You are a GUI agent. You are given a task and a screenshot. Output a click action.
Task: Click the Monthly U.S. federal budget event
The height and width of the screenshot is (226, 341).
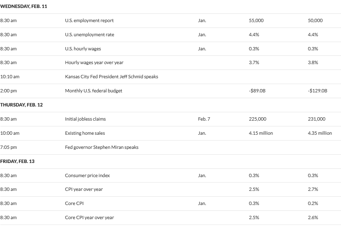pyautogui.click(x=93, y=91)
